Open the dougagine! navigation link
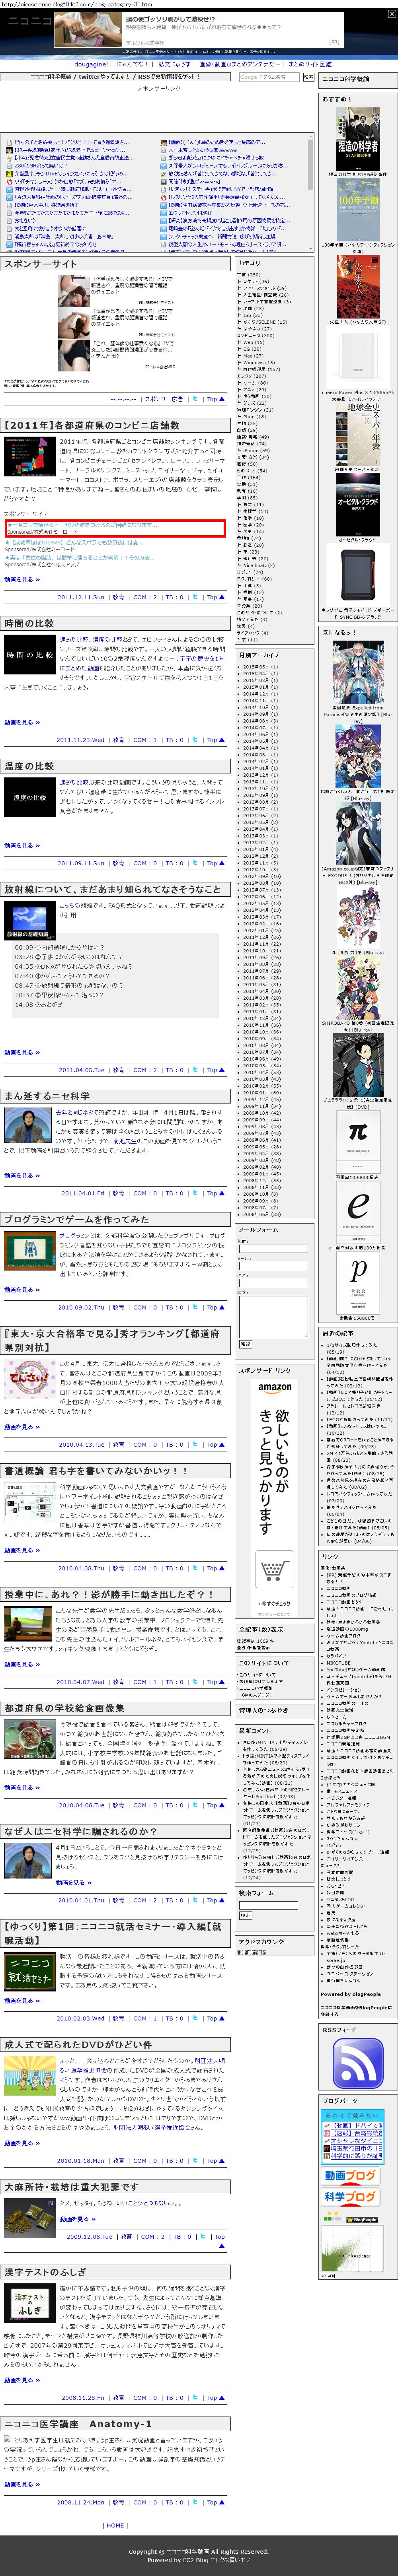The image size is (398, 2576). tap(91, 64)
